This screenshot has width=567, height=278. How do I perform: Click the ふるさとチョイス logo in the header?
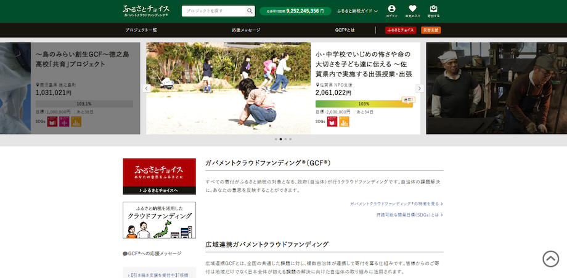point(146,11)
